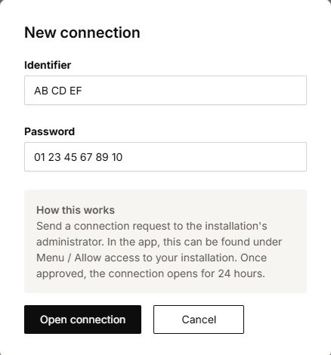Click the New connection dialog title
Screen dimensions: 331x355
tap(82, 32)
